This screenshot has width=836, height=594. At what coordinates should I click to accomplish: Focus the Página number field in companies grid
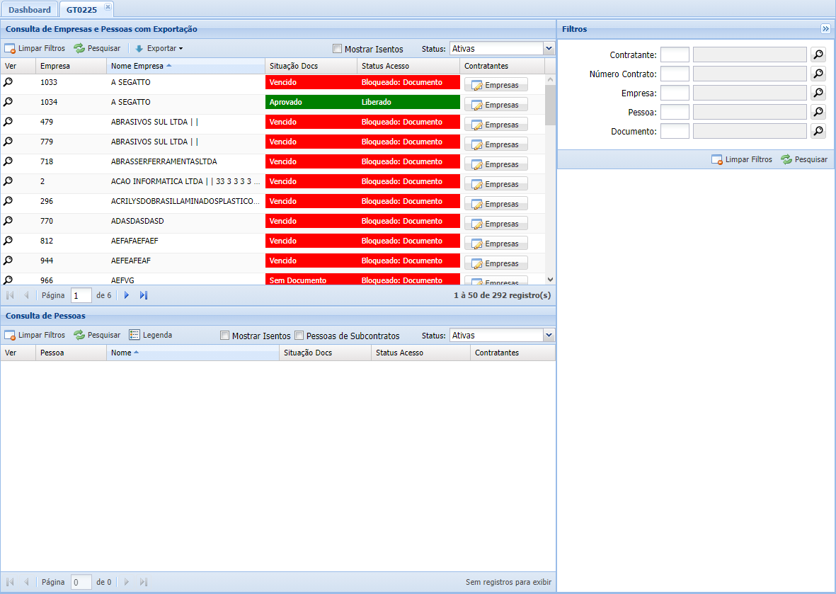tap(81, 295)
